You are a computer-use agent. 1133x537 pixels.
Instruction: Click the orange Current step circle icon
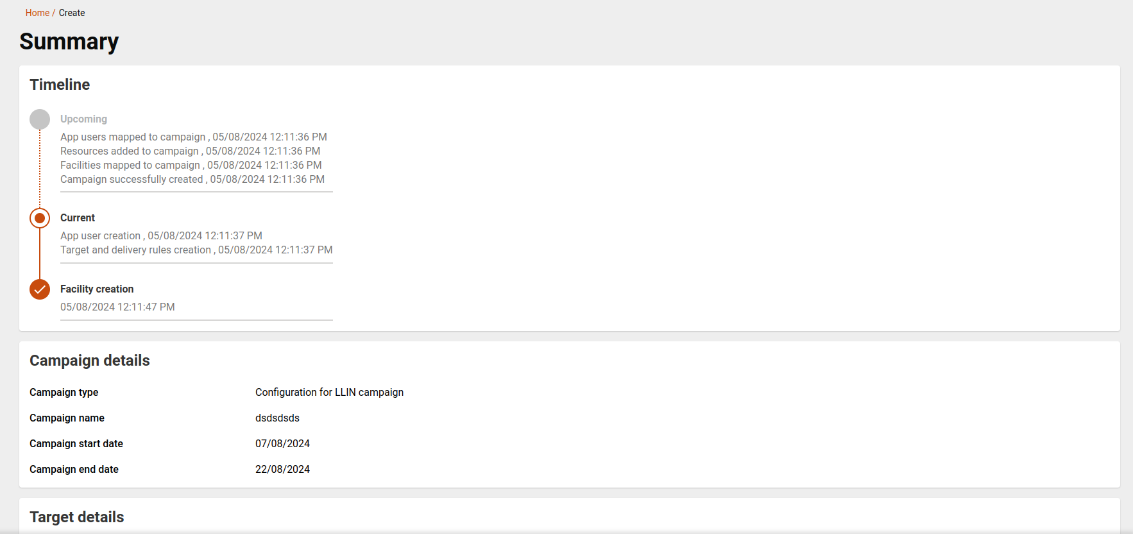[x=40, y=218]
